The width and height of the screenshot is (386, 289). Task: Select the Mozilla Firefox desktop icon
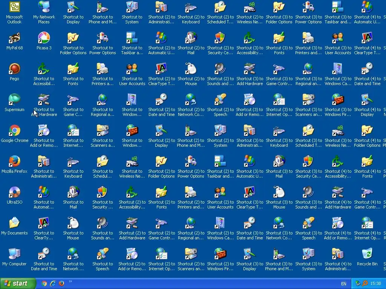pos(14,164)
